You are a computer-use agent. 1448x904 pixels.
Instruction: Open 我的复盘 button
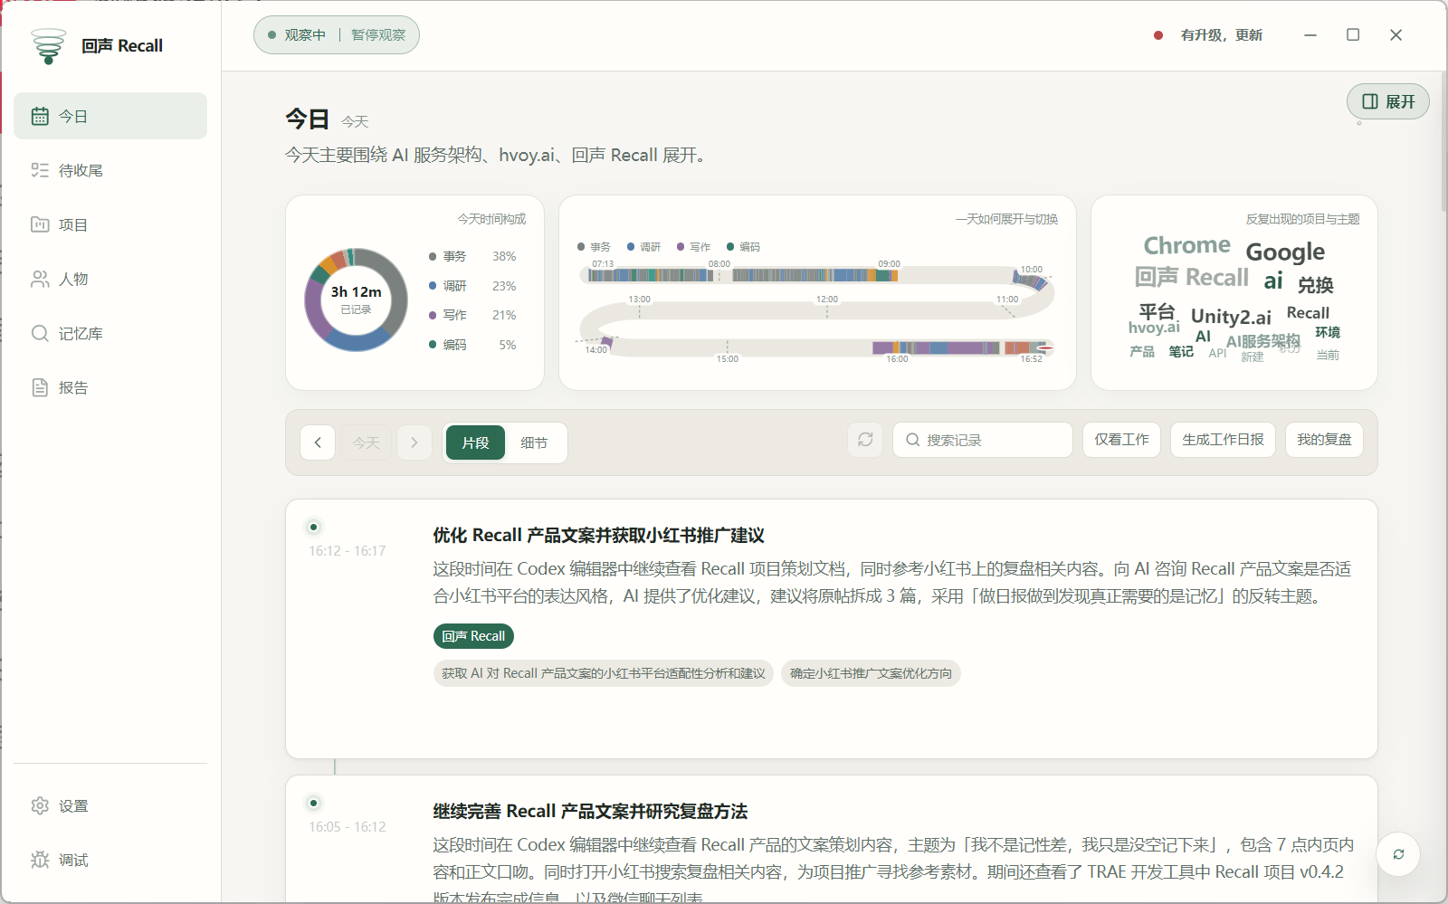[1324, 440]
